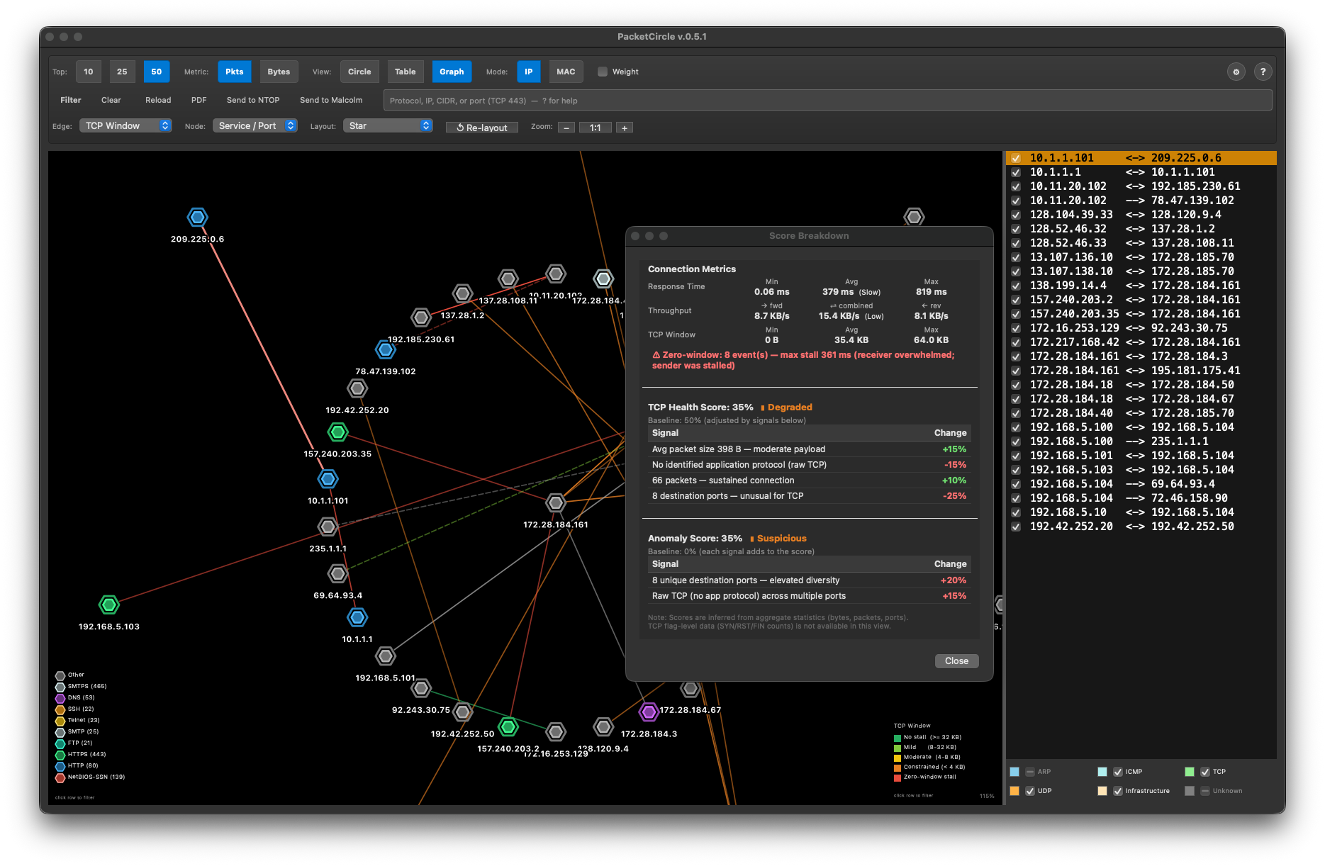This screenshot has width=1325, height=866.
Task: Switch to the Circle view
Action: (x=359, y=72)
